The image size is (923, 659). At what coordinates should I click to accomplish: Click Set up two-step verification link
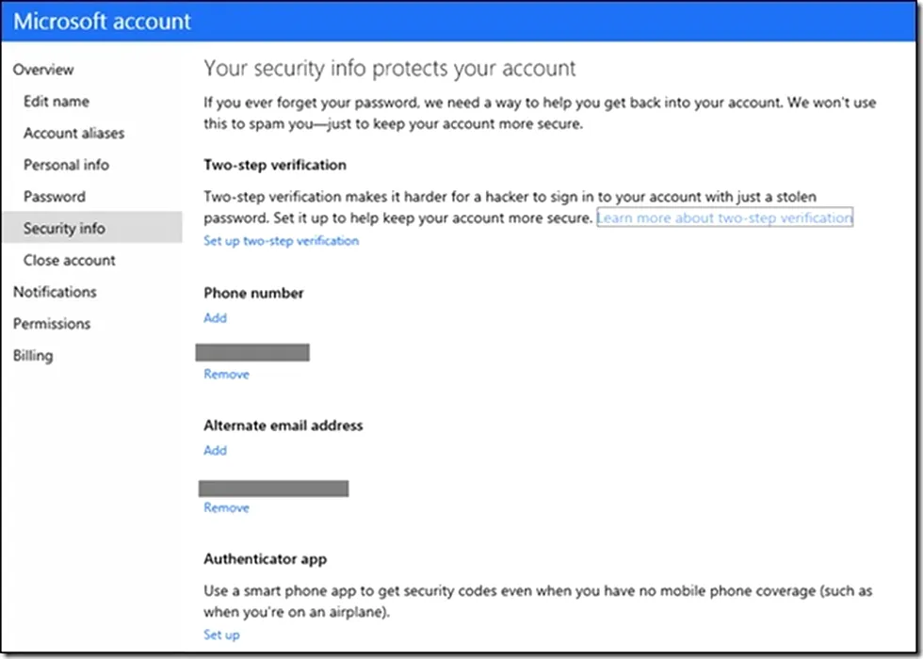click(x=282, y=241)
